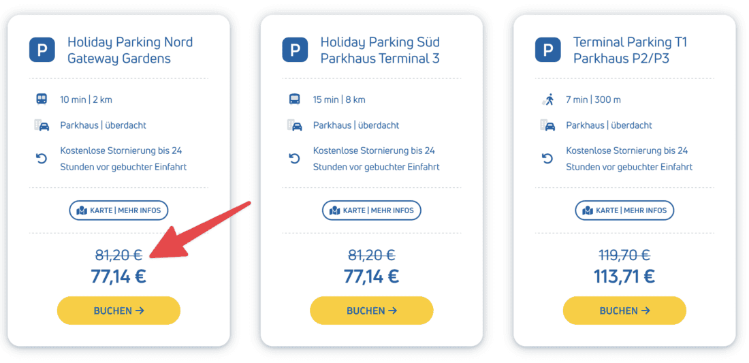
Task: Click the shuttle bus icon beside 15 min | 8 km
Action: click(x=295, y=99)
